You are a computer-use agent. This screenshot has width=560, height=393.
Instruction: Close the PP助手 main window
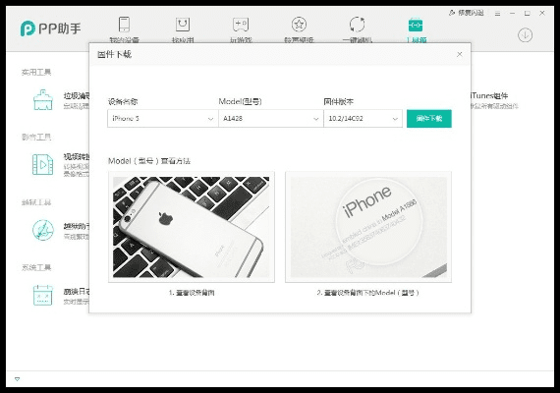click(542, 13)
